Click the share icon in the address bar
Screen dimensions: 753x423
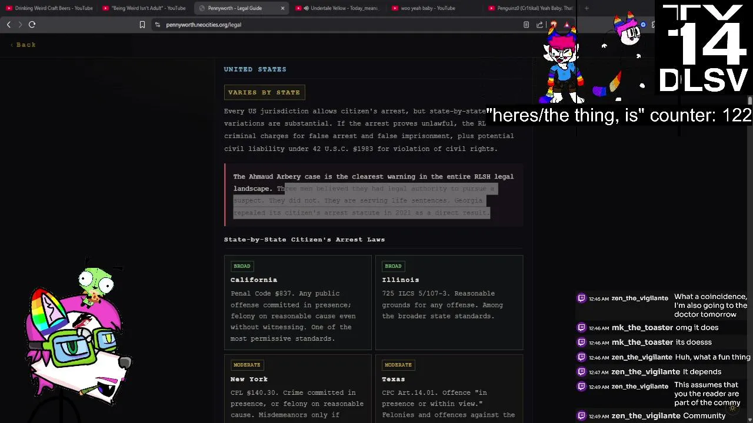click(x=539, y=25)
